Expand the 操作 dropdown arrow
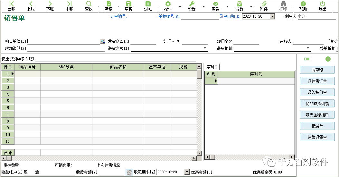 [x=180, y=7]
